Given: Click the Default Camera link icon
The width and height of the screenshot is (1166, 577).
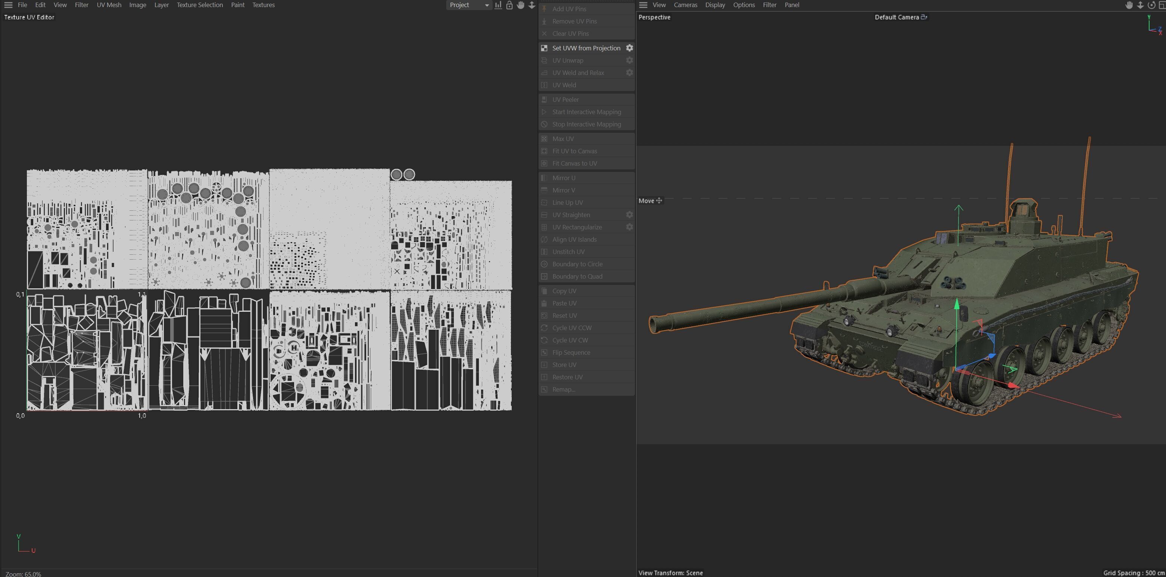Looking at the screenshot, I should click(924, 17).
